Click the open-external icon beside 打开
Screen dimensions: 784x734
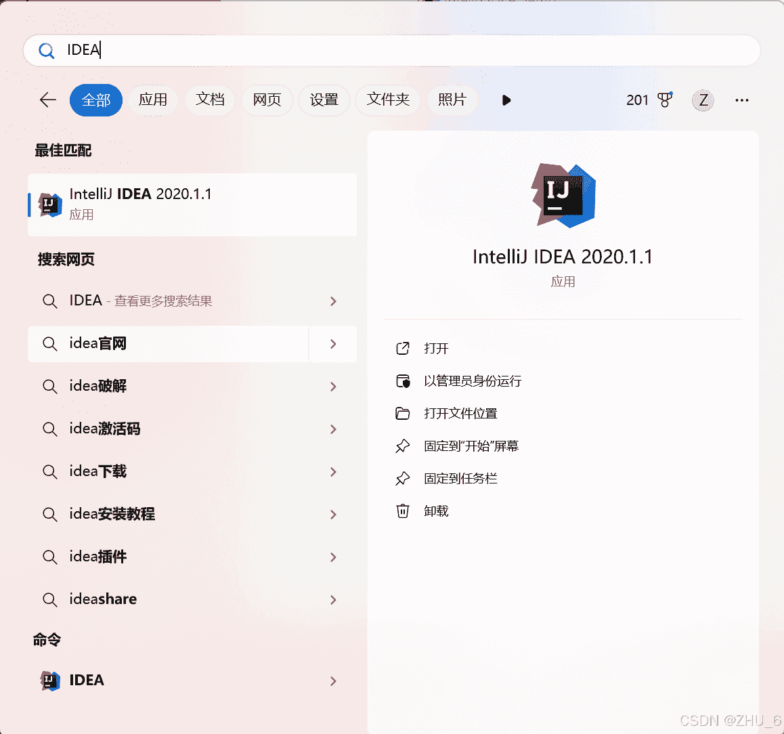(x=403, y=349)
